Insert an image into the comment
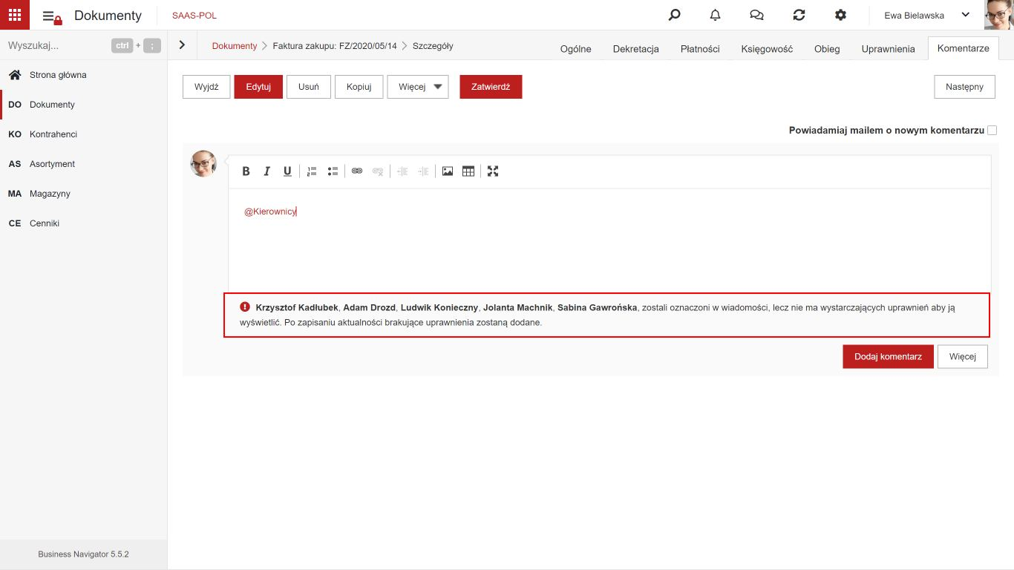The image size is (1014, 570). click(448, 171)
